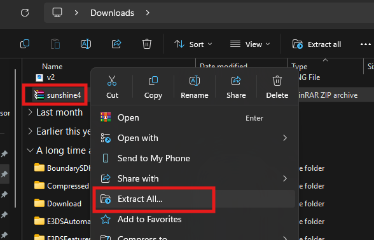374x240 pixels.
Task: Open the View dropdown
Action: [x=250, y=44]
